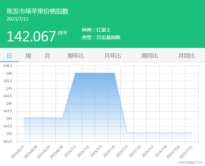The height and width of the screenshot is (166, 205).
Task: Click the 类型：日定基指数 type label
Action: click(101, 37)
